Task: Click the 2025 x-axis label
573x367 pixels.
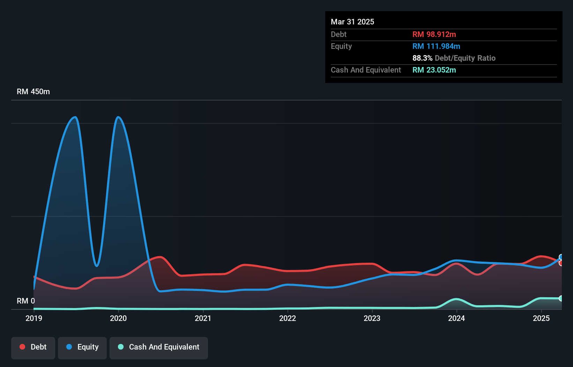Action: (541, 318)
